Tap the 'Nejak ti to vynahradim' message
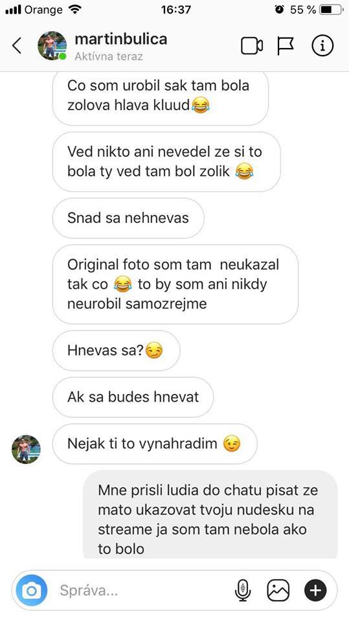349x622 pixels. pyautogui.click(x=155, y=443)
